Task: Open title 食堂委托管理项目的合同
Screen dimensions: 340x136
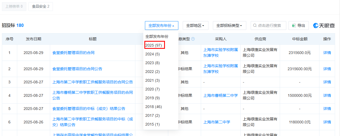Action: pos(73,53)
